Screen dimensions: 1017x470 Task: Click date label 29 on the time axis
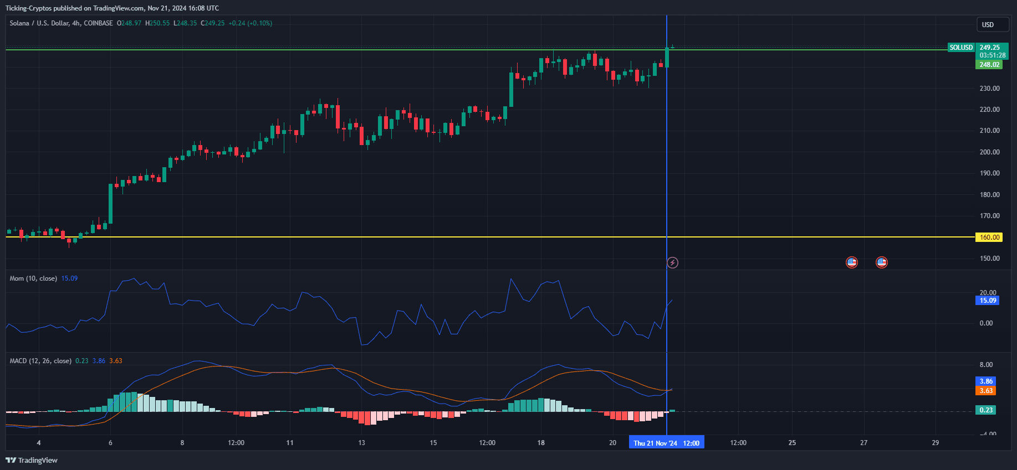point(936,443)
